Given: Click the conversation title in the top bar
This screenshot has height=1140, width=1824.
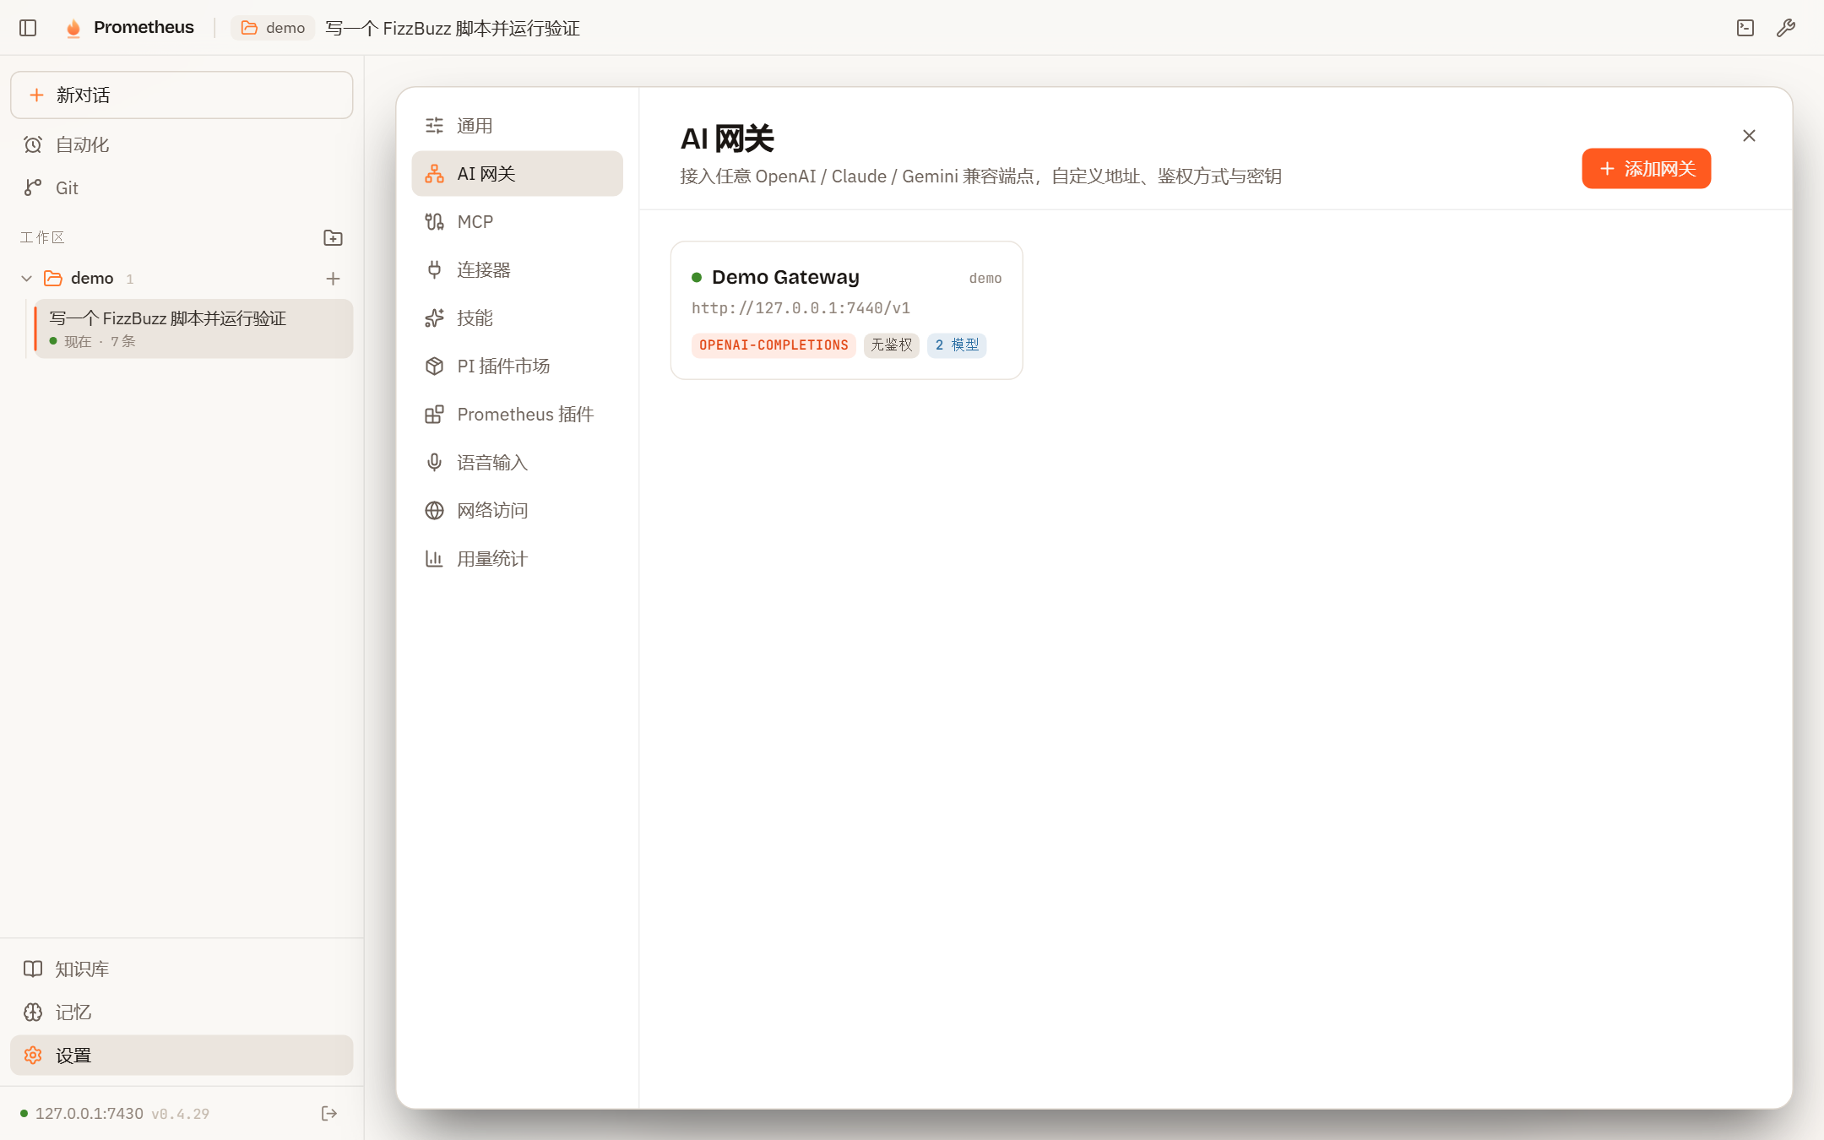Looking at the screenshot, I should click(x=453, y=28).
